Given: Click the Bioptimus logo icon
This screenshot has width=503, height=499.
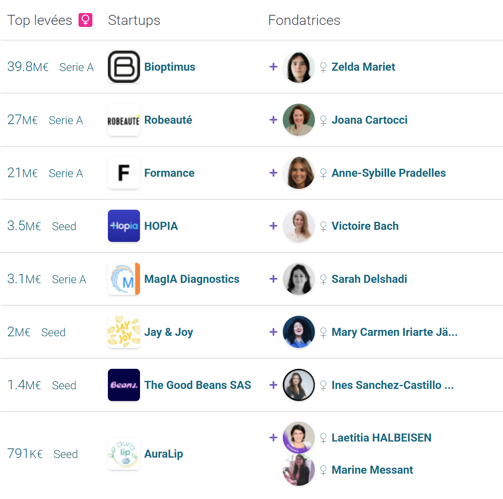Looking at the screenshot, I should click(x=124, y=67).
